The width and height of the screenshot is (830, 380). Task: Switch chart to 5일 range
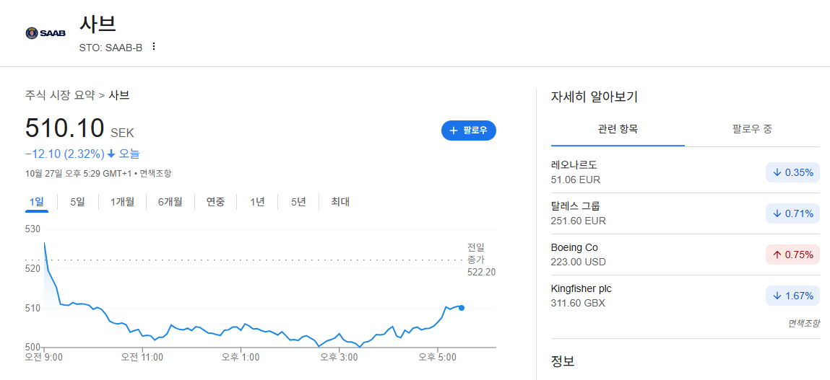coord(77,202)
